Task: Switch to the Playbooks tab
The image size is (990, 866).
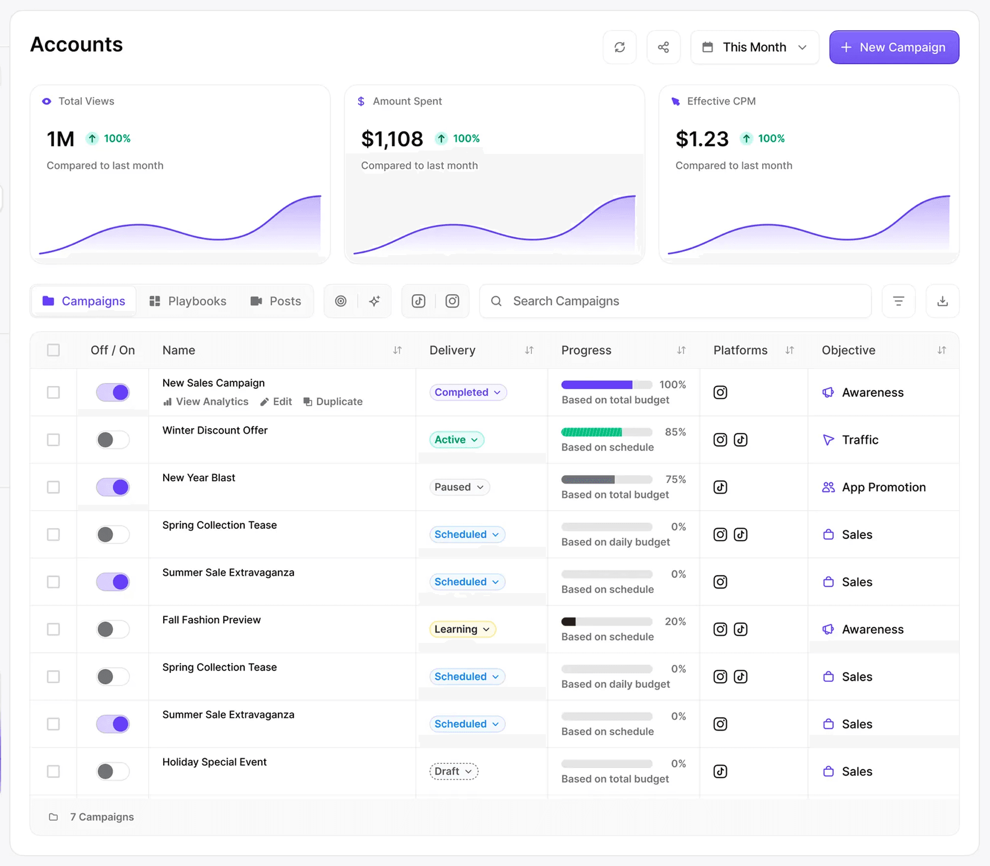Action: (x=188, y=301)
